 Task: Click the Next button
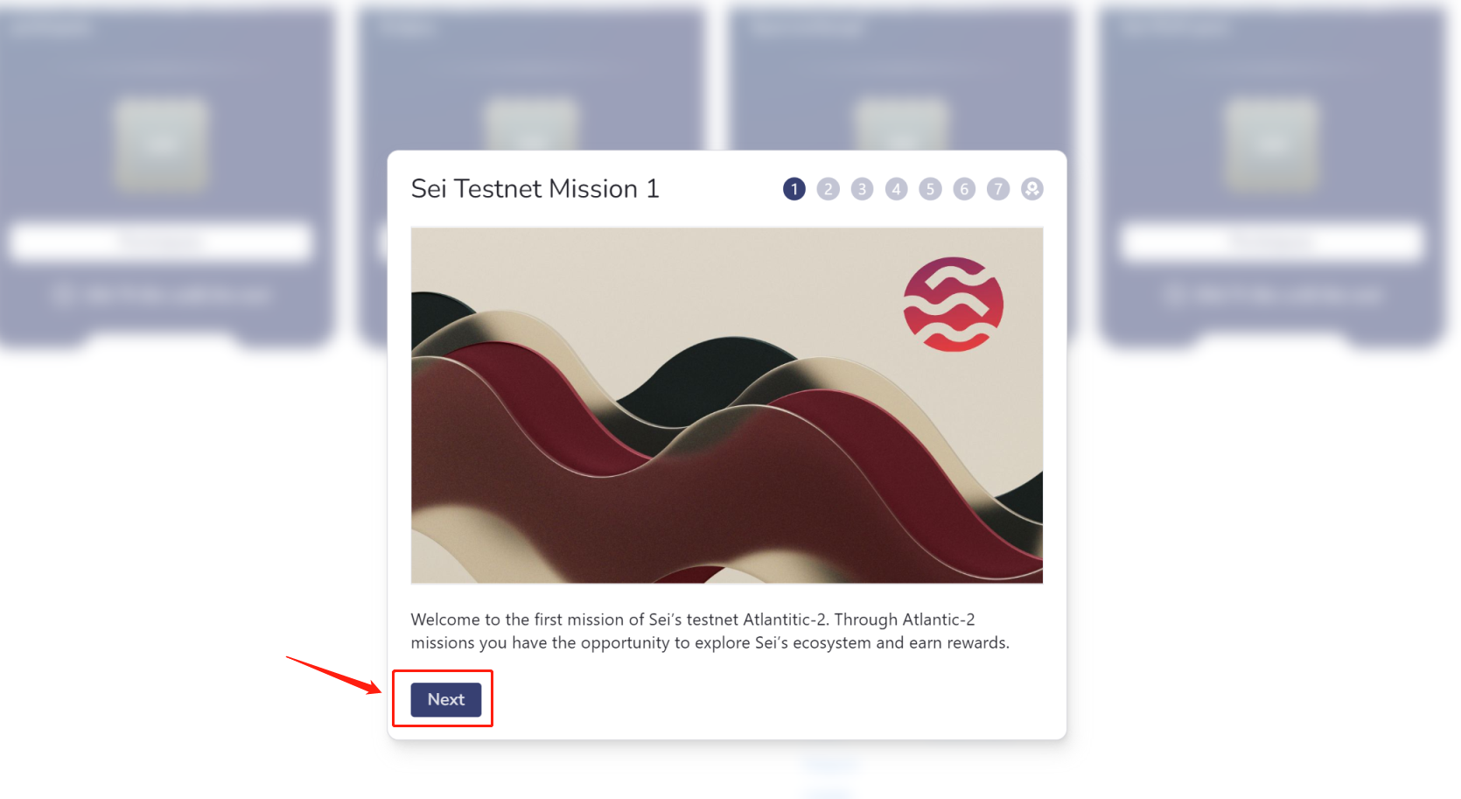[446, 699]
